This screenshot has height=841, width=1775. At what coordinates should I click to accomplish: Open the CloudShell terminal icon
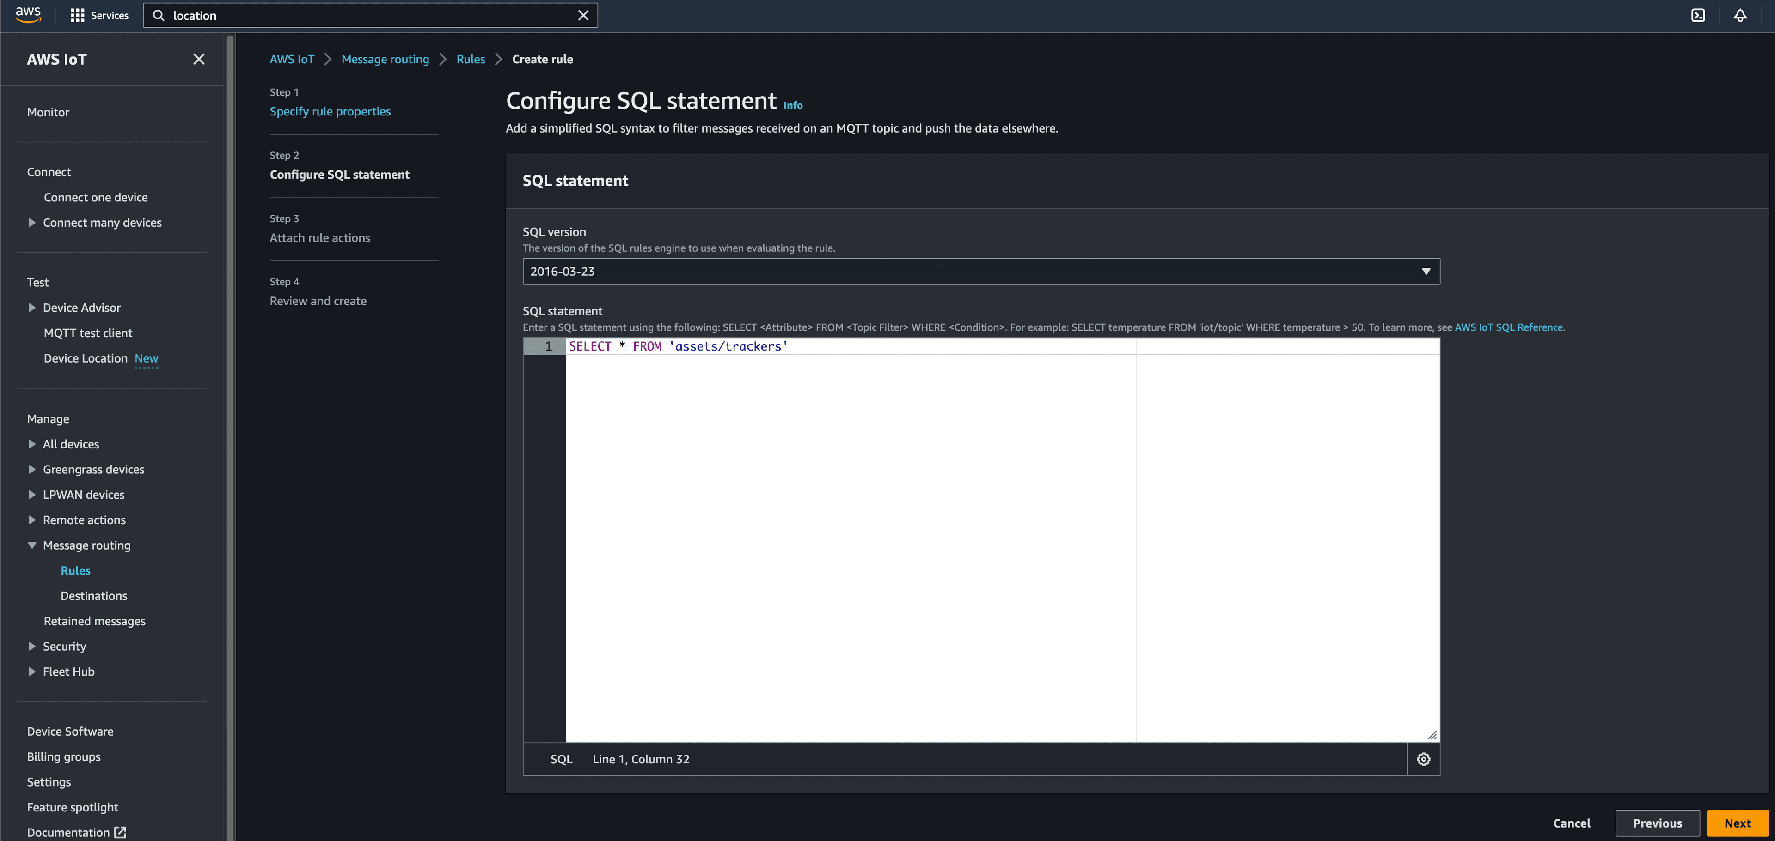tap(1698, 15)
